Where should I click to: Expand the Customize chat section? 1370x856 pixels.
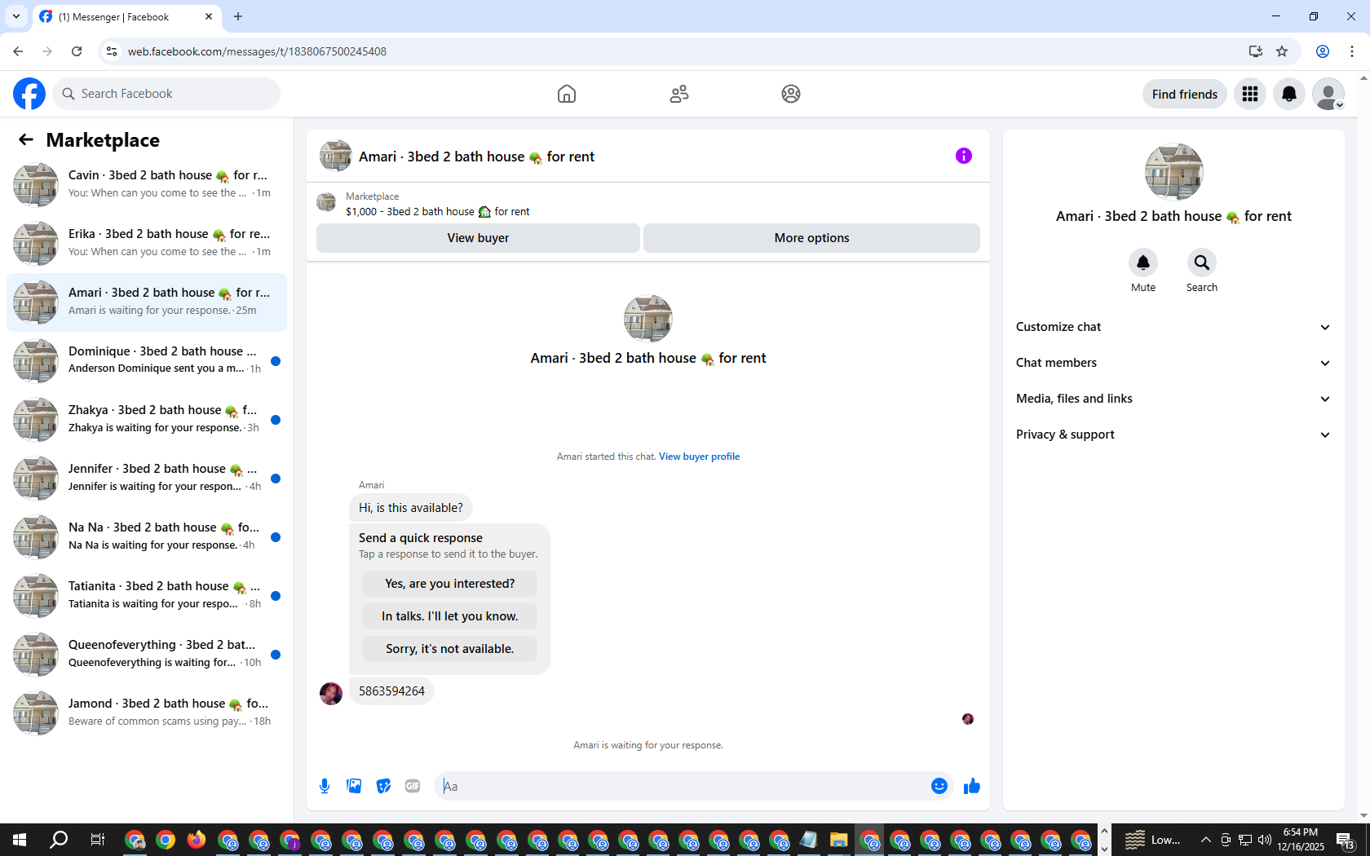1173,327
